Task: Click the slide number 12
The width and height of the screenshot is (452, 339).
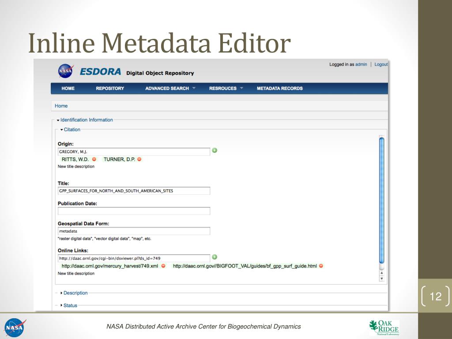Action: (x=436, y=296)
